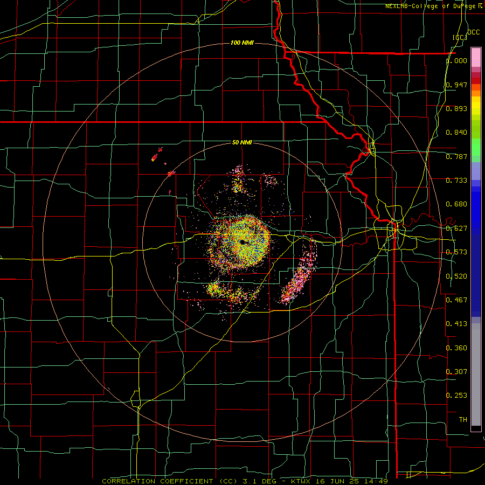Click the black radar site dot at echo center
This screenshot has width=485, height=485.
click(x=242, y=242)
